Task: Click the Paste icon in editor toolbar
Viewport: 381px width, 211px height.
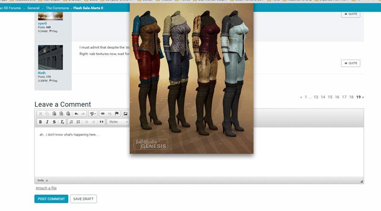Action: point(54,114)
